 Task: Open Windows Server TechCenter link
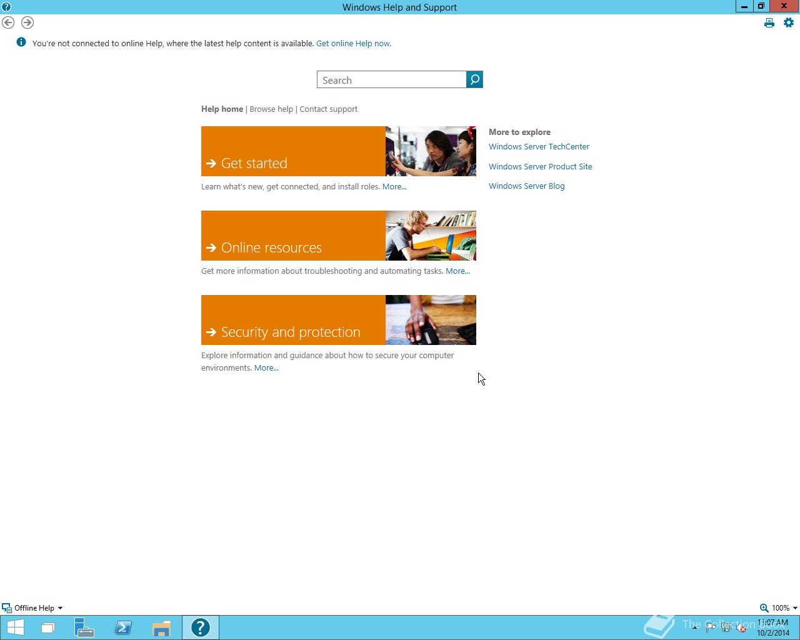point(539,146)
